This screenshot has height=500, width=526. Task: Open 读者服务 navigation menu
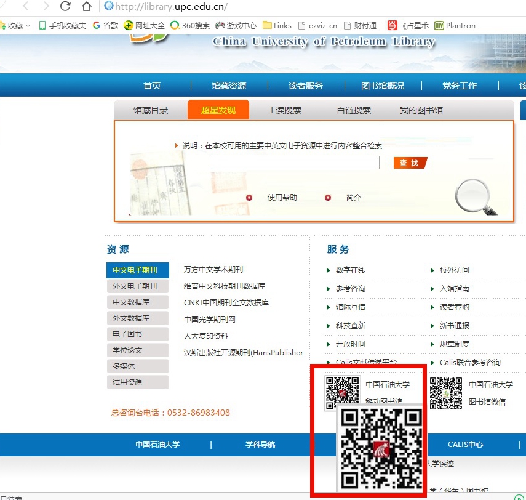(306, 86)
